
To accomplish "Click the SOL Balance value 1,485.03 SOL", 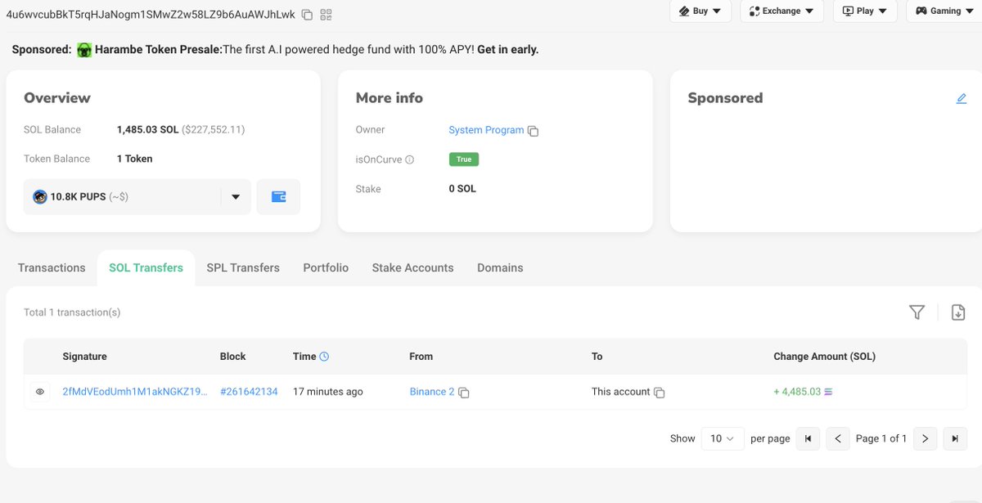I will click(x=147, y=129).
